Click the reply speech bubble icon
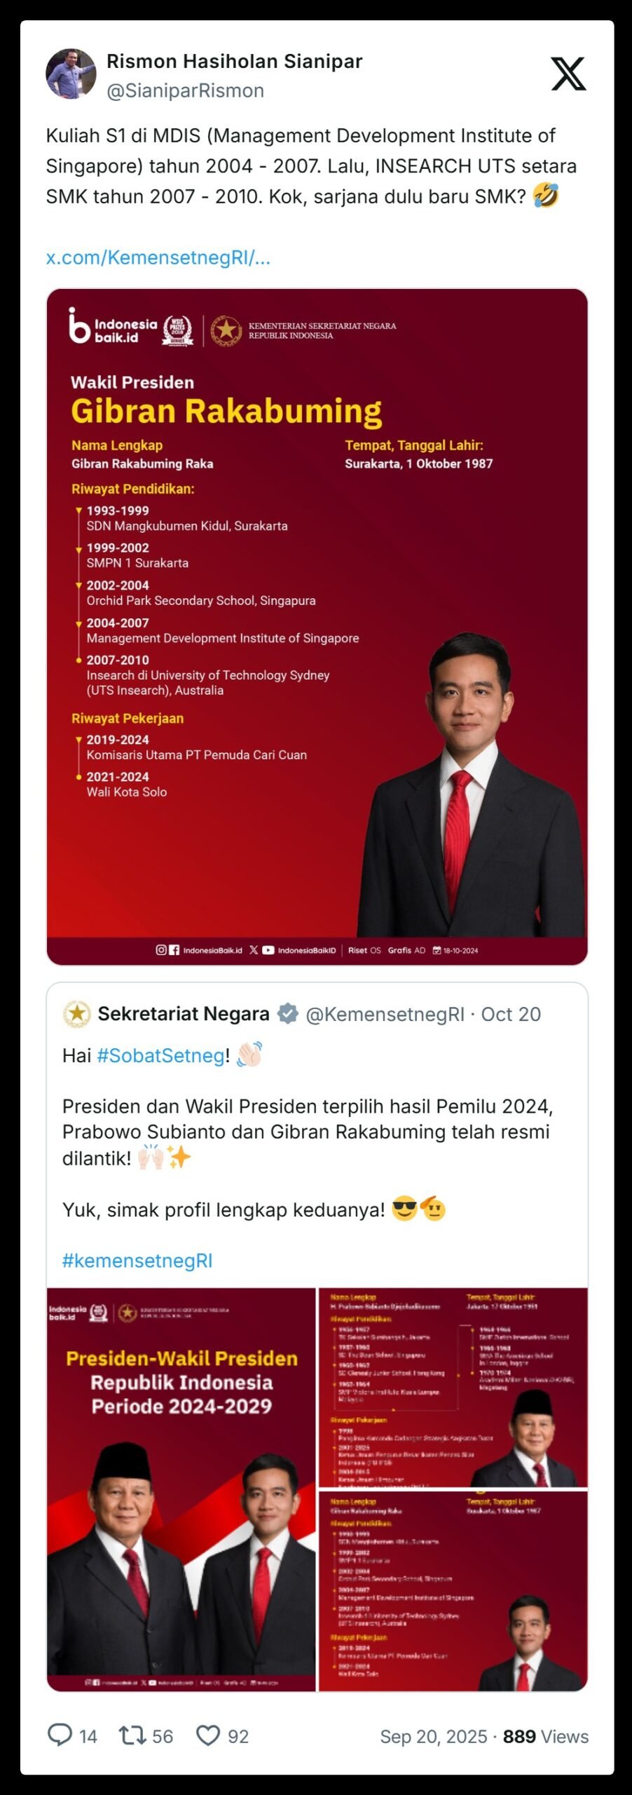 point(60,1735)
